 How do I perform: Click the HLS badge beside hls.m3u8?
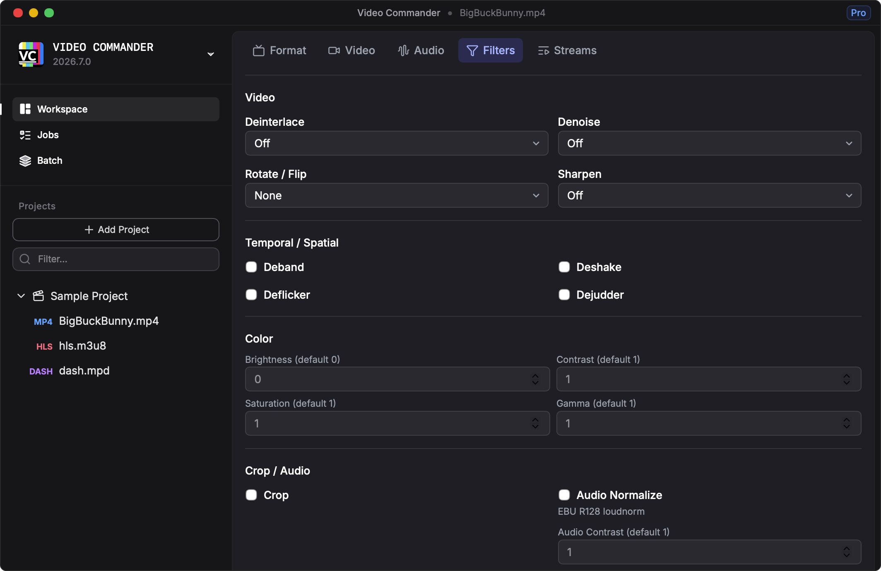[x=44, y=346]
